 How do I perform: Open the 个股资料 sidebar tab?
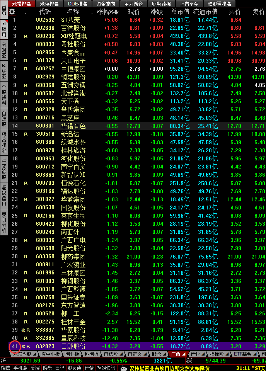point(4,94)
